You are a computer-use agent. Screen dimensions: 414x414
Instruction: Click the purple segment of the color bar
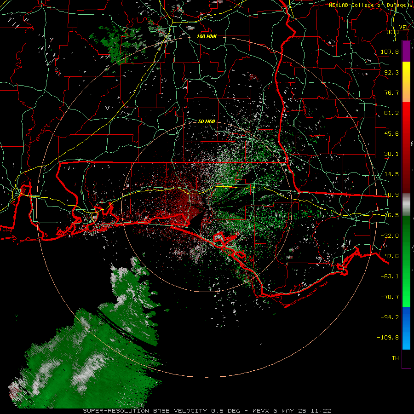(406, 52)
